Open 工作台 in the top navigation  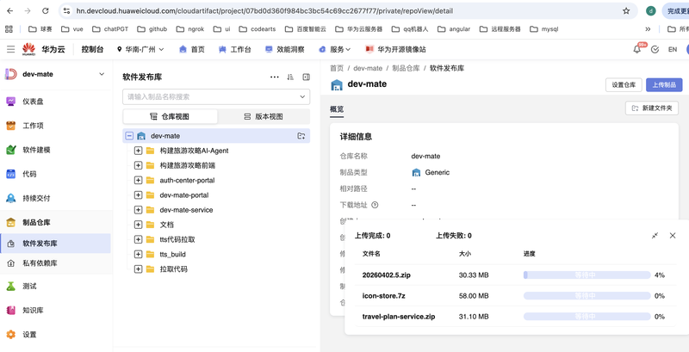click(234, 50)
